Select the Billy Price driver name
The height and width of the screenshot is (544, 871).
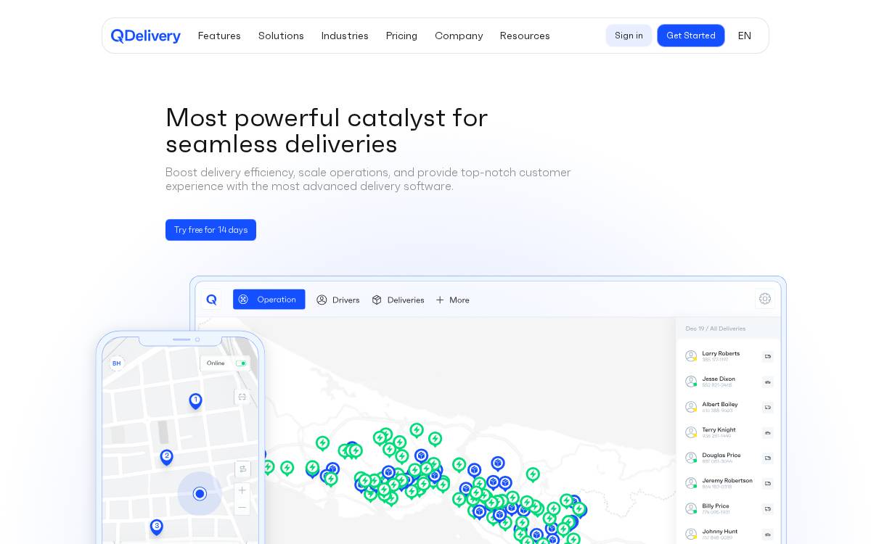pyautogui.click(x=716, y=506)
